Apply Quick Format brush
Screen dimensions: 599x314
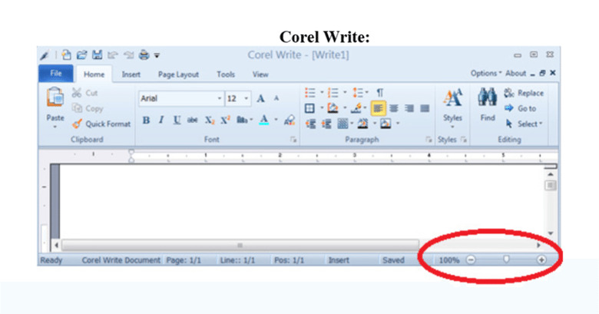[x=101, y=124]
